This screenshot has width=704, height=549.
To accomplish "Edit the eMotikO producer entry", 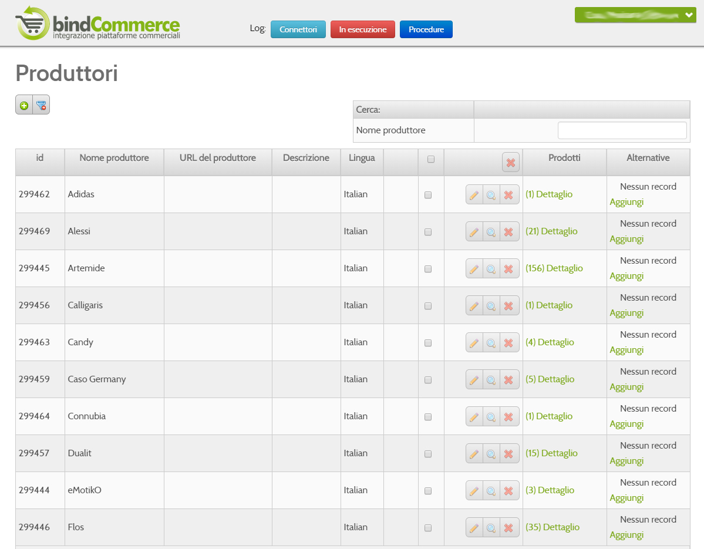I will click(474, 491).
